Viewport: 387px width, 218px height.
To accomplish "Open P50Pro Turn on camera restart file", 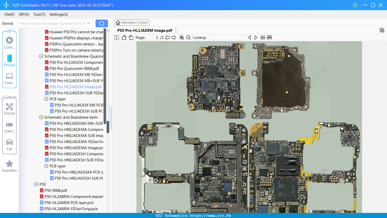I will coord(74,50).
